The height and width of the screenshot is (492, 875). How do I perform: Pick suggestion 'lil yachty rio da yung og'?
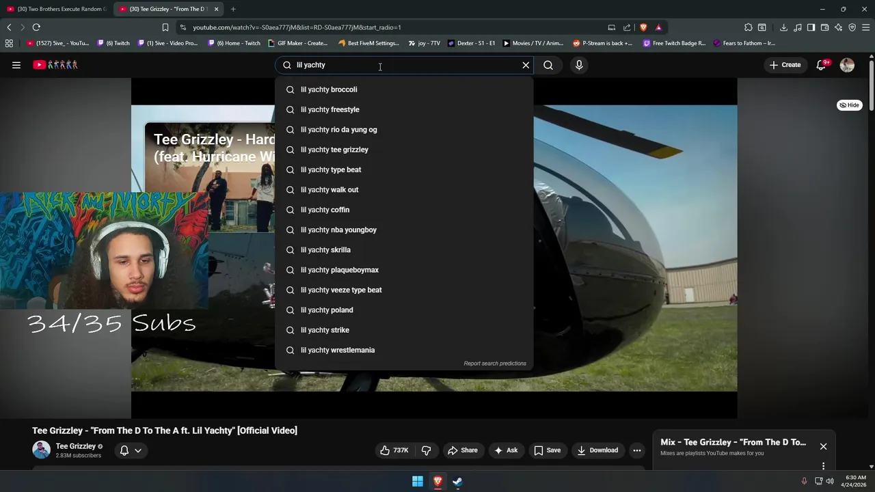tap(403, 130)
